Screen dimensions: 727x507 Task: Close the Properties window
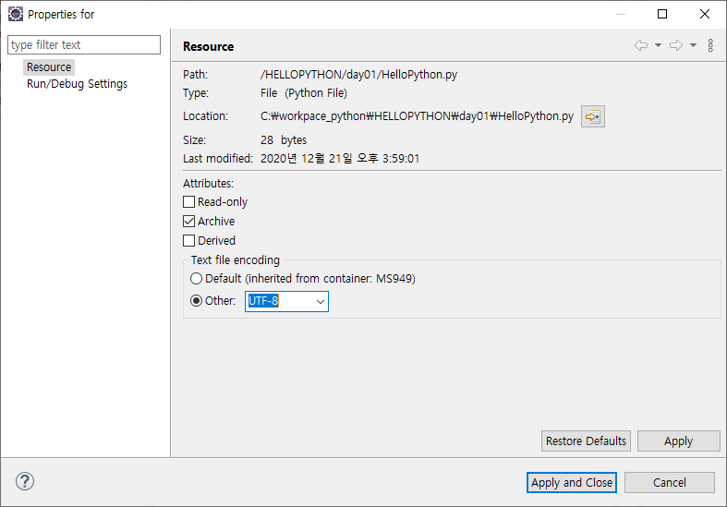(x=705, y=14)
